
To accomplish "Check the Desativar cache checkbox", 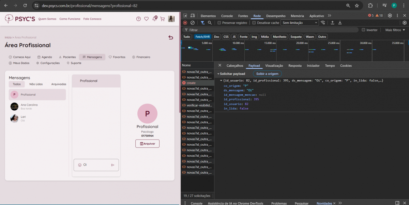I will 254,23.
